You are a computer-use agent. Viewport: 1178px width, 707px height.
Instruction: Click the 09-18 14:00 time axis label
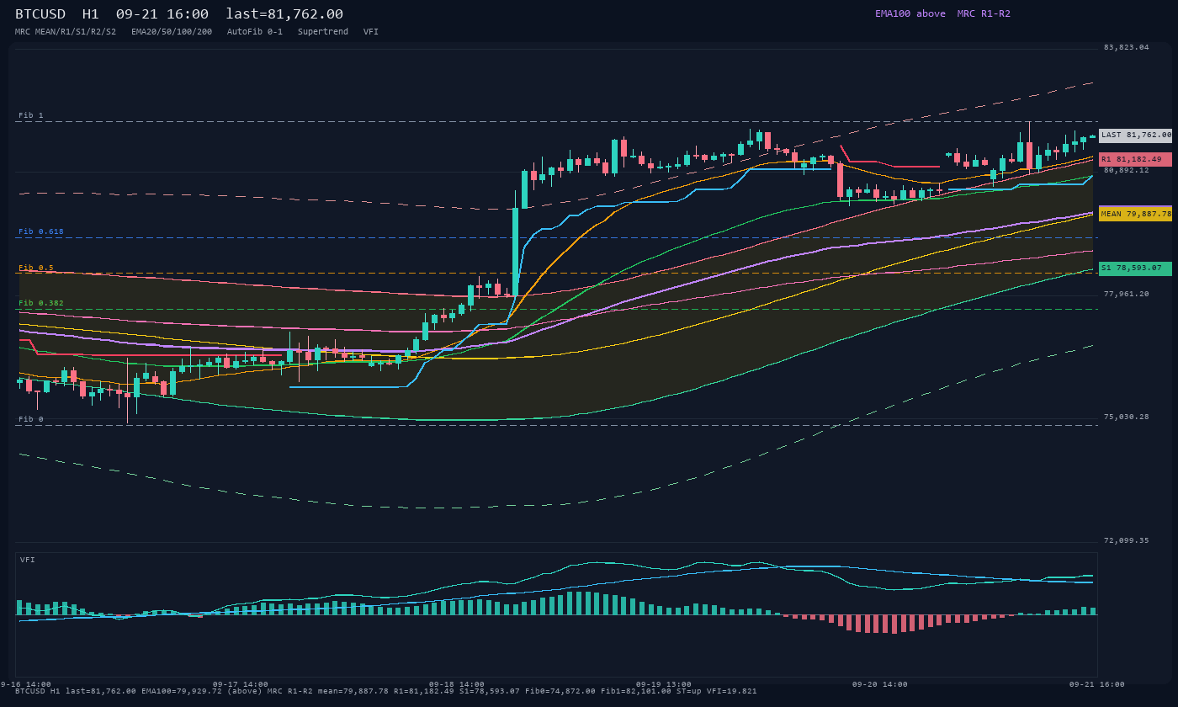[x=457, y=684]
